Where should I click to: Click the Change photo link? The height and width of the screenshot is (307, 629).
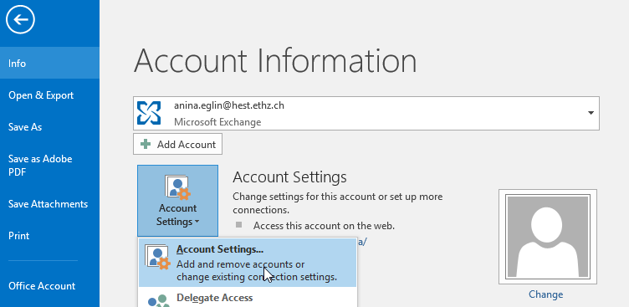click(x=545, y=294)
